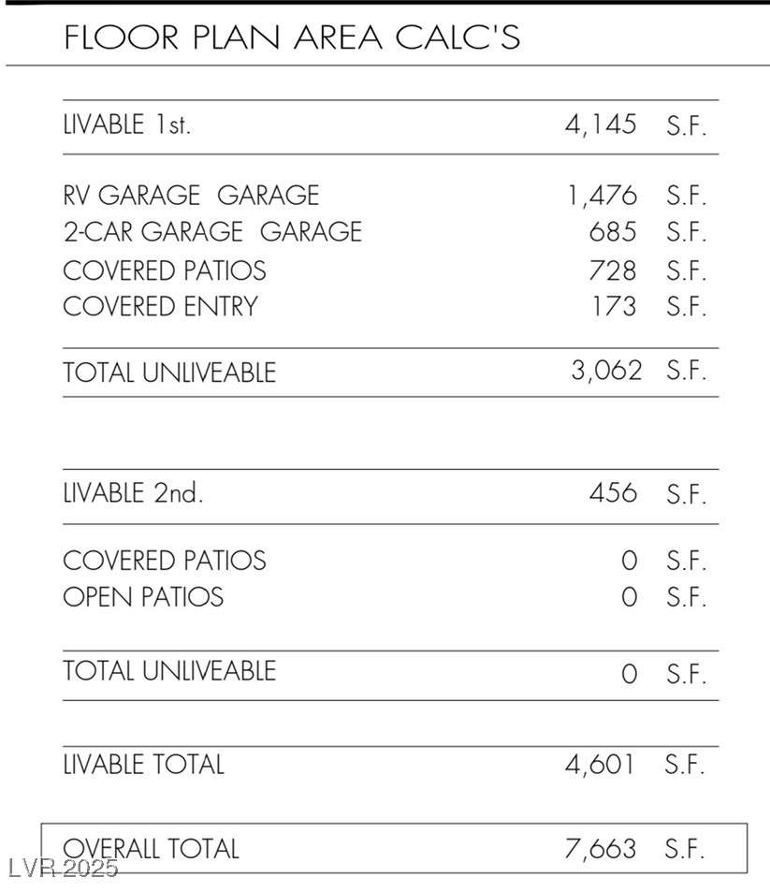Select the 7,663 S.F. overall total
This screenshot has height=892, width=770.
click(x=602, y=849)
